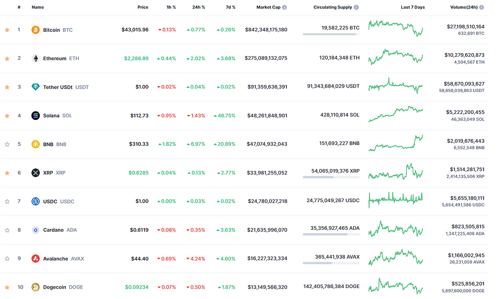This screenshot has width=498, height=299.
Task: Click the XRP logo icon
Action: pos(35,173)
